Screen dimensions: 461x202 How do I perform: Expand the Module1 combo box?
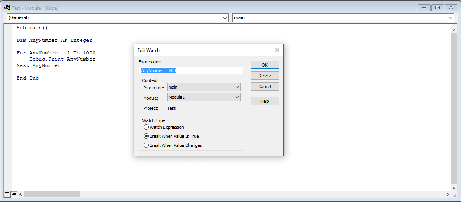coord(204,97)
